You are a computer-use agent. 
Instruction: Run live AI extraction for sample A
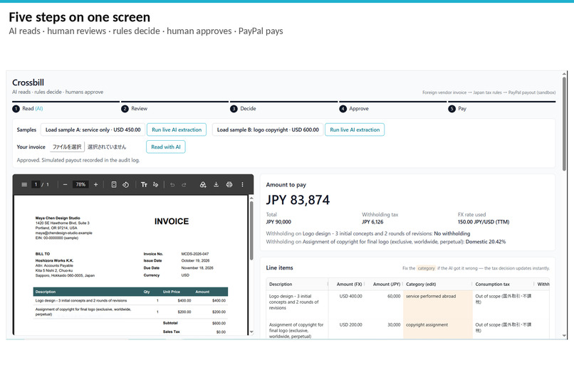pos(177,129)
